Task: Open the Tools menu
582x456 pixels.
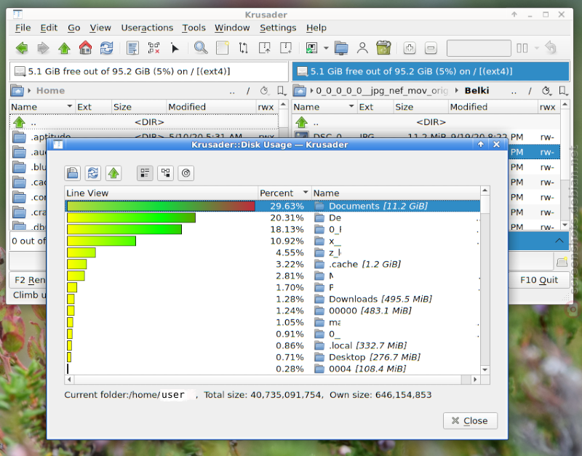Action: pos(194,28)
